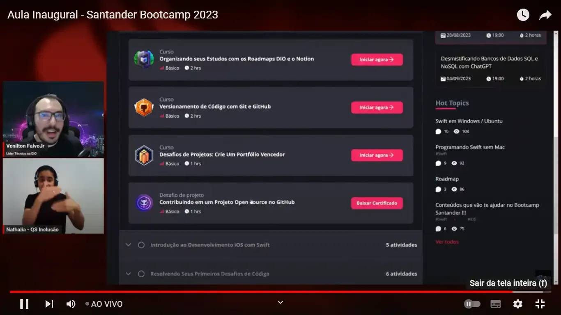Click the Open Source GitHub challenge icon
The width and height of the screenshot is (561, 315).
(144, 203)
